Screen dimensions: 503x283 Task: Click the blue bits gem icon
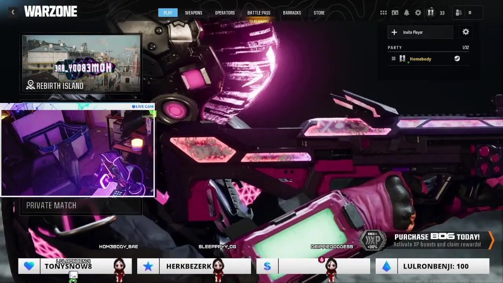click(x=387, y=266)
